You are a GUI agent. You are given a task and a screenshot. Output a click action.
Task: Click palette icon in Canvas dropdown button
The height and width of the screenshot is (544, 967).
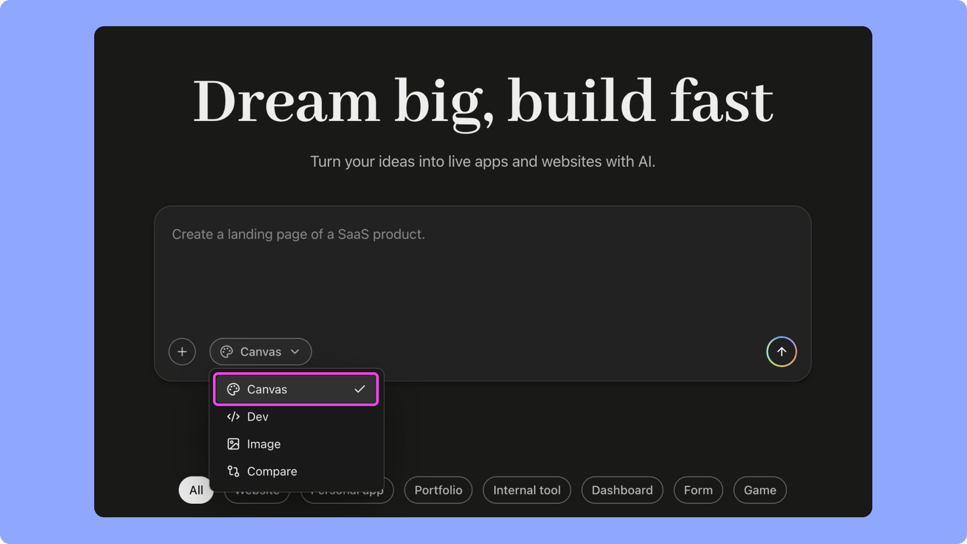click(x=227, y=352)
